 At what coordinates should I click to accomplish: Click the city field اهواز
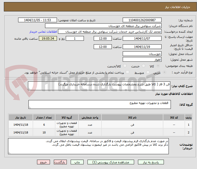(142, 59)
